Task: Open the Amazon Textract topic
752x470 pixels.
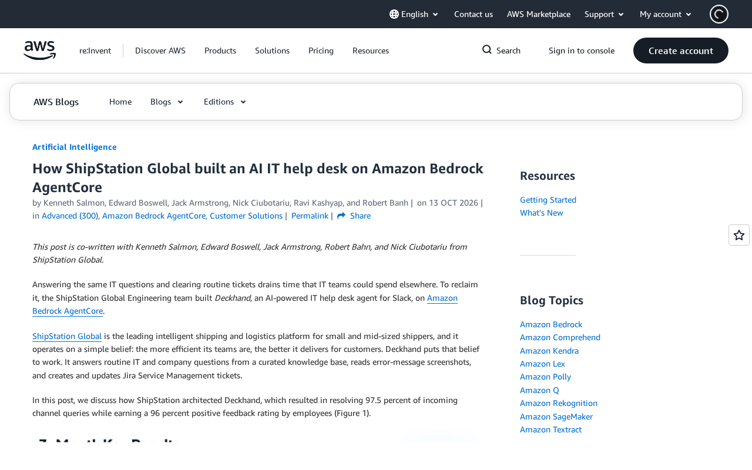Action: point(550,429)
